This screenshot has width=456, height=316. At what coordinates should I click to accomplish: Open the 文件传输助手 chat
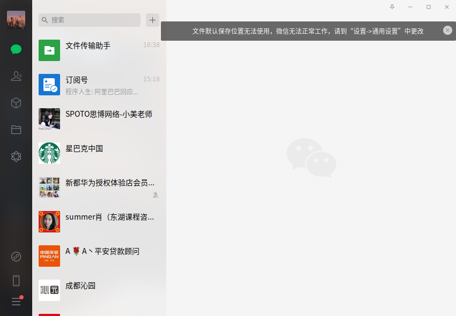click(99, 50)
